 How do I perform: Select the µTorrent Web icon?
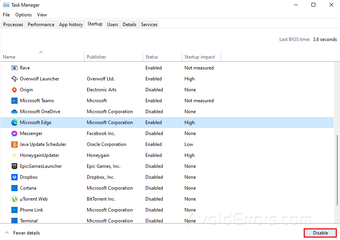pyautogui.click(x=14, y=199)
